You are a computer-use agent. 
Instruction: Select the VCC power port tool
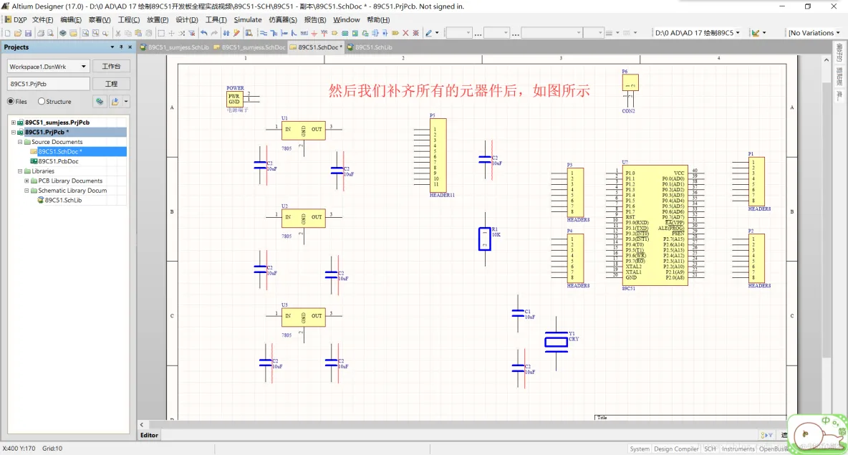[324, 33]
